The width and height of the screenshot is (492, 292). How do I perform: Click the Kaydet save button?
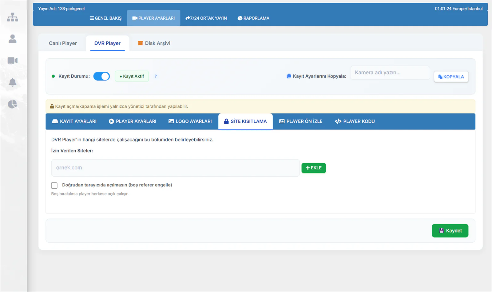(x=450, y=231)
